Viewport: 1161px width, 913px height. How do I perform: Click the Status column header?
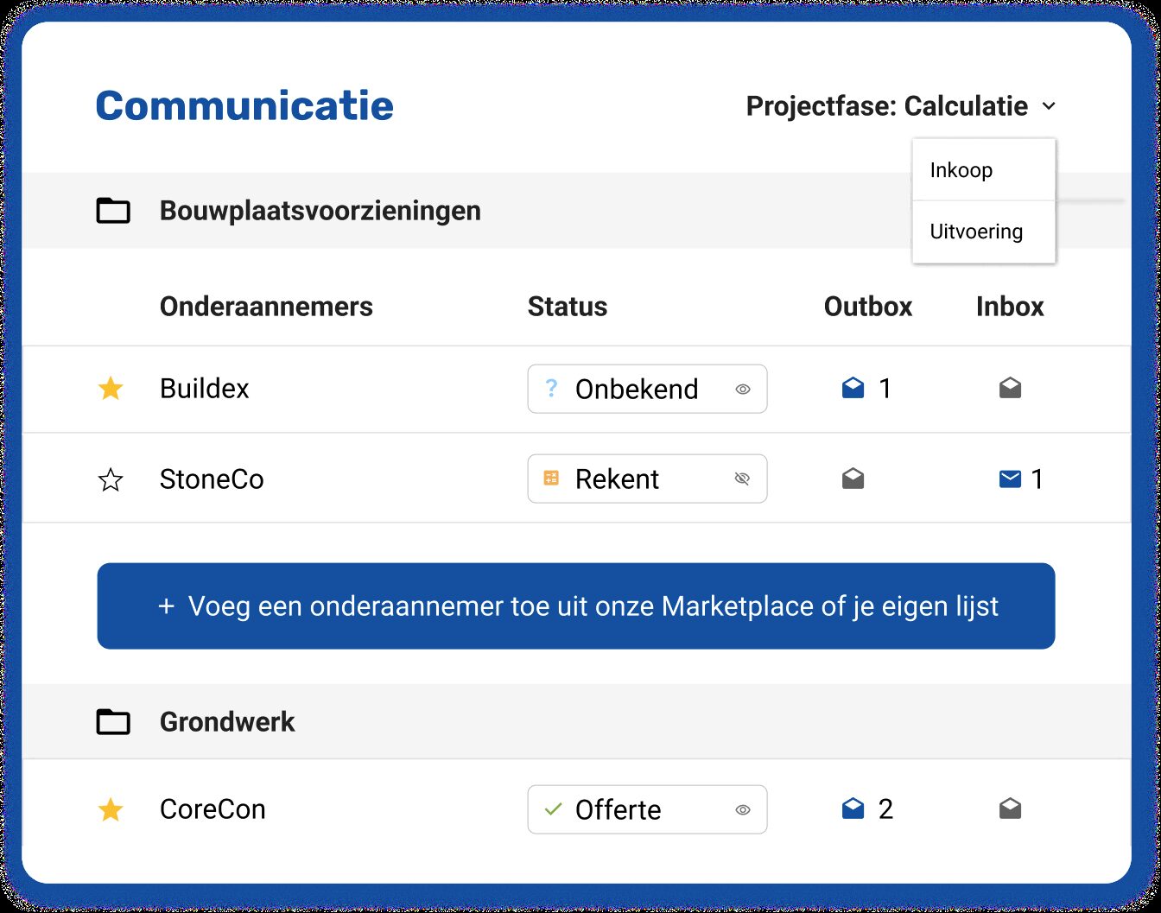tap(568, 307)
